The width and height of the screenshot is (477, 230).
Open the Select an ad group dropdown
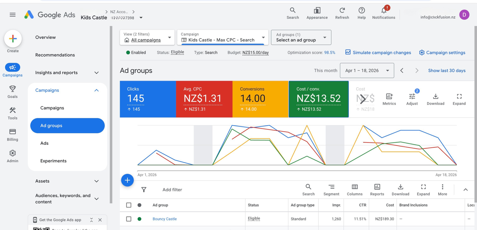(x=301, y=37)
